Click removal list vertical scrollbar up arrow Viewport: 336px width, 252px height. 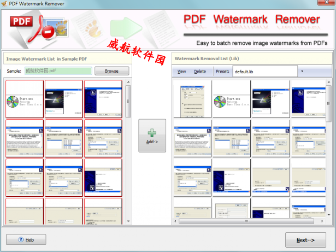click(x=329, y=82)
